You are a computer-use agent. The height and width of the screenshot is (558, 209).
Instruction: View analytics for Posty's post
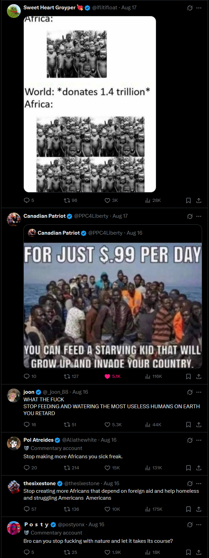point(148,552)
